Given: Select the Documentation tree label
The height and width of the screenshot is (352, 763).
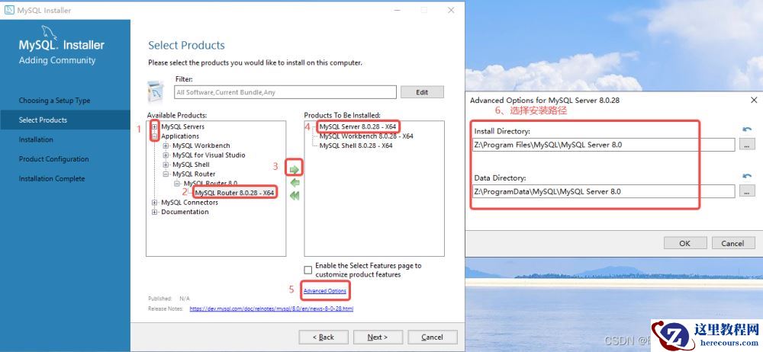Looking at the screenshot, I should 185,212.
